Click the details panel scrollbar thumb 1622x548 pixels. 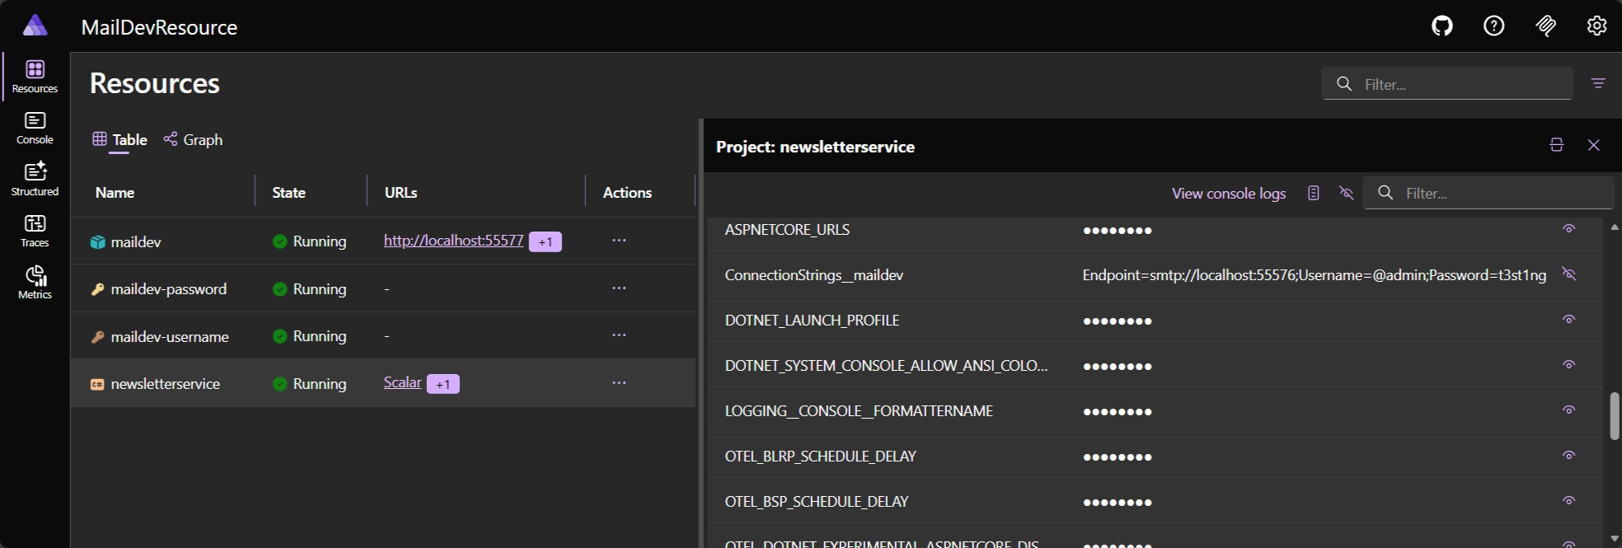(1615, 416)
